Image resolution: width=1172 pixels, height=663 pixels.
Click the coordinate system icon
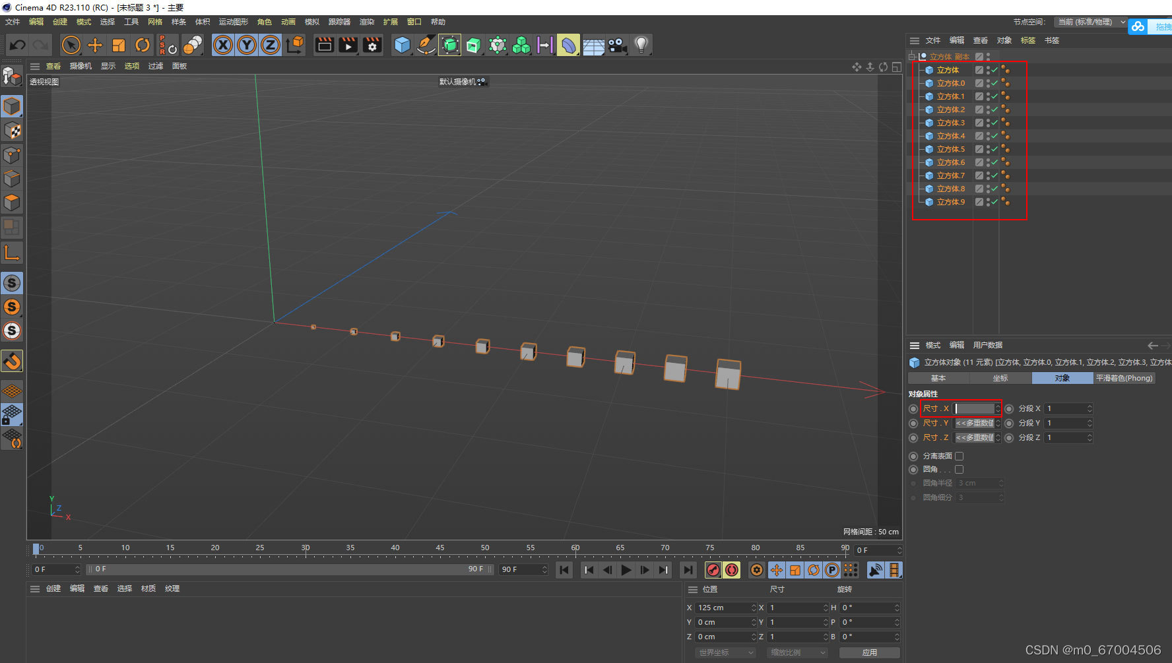295,45
